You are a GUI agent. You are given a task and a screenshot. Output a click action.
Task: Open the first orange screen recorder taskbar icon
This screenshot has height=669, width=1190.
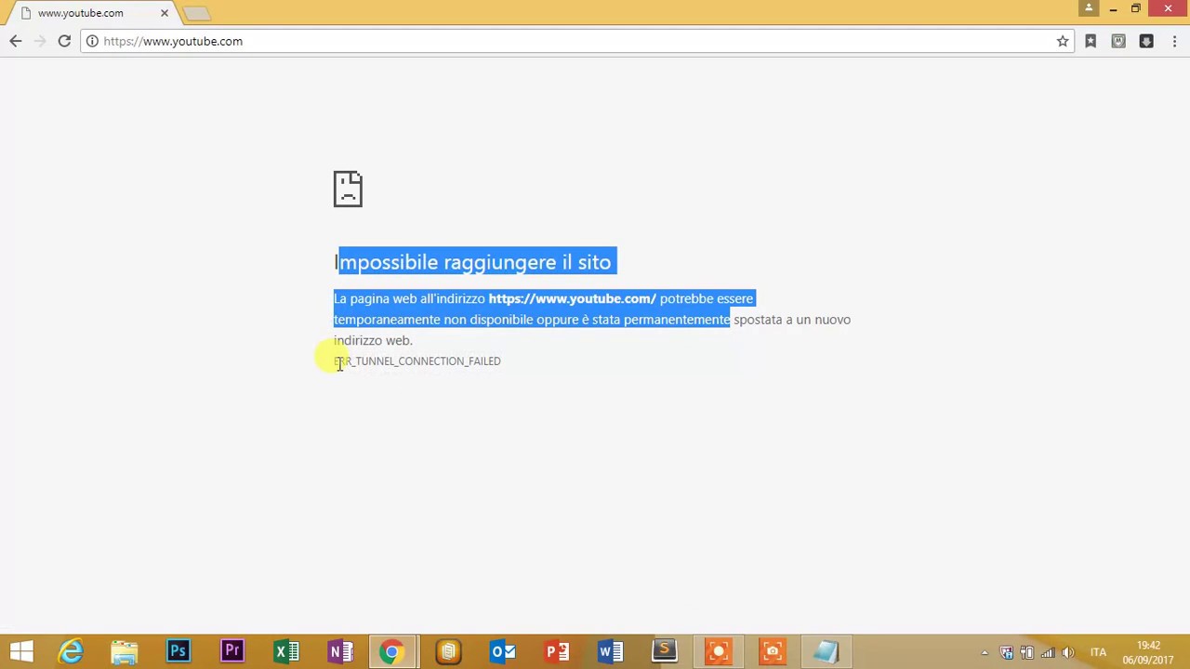point(718,651)
